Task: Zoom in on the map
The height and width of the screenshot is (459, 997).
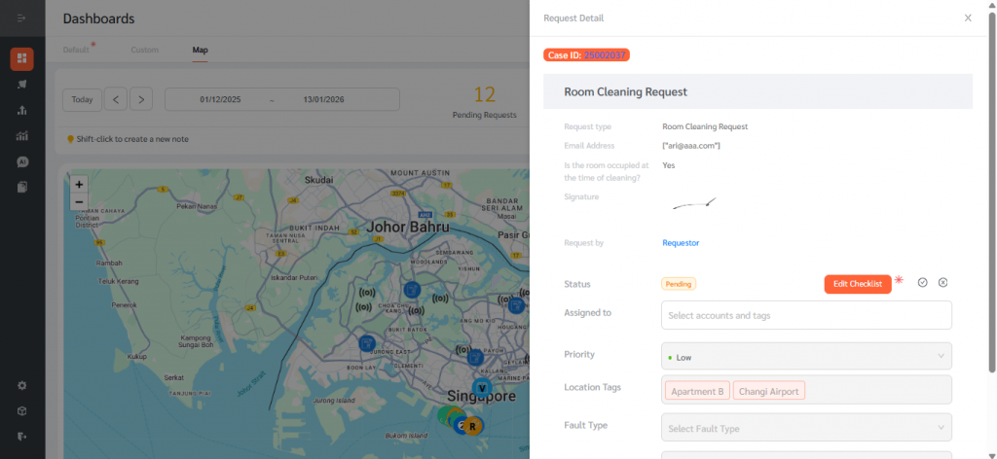Action: click(80, 184)
